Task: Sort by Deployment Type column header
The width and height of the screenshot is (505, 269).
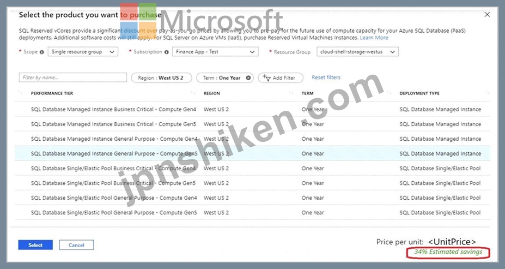Action: 419,93
